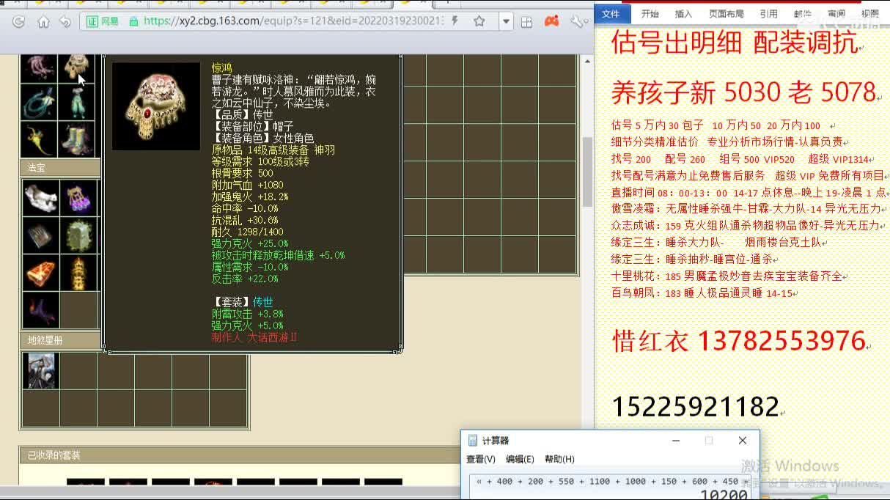Open the 审阅 ribbon tab in Word
Image resolution: width=890 pixels, height=500 pixels.
[836, 13]
